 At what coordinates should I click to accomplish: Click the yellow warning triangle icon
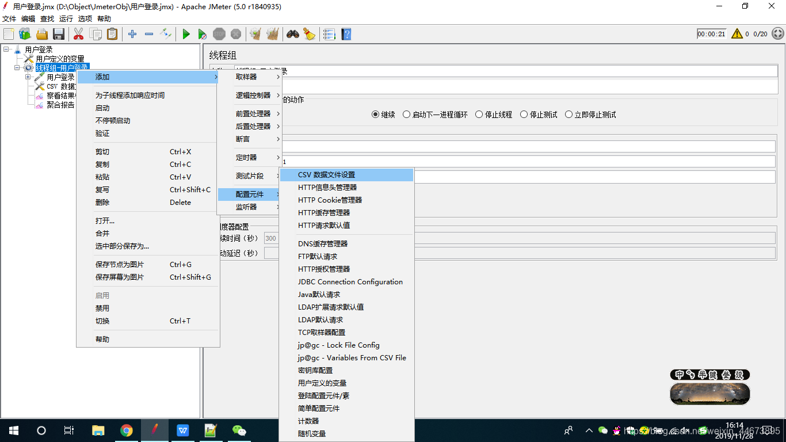[737, 34]
